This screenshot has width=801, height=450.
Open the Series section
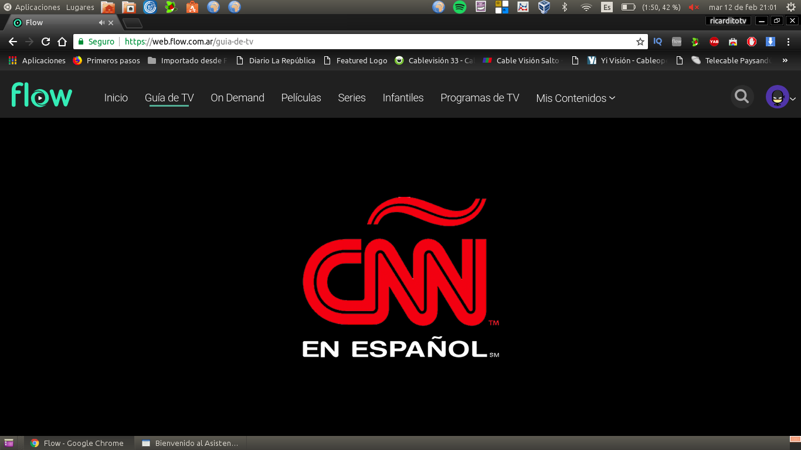click(352, 98)
